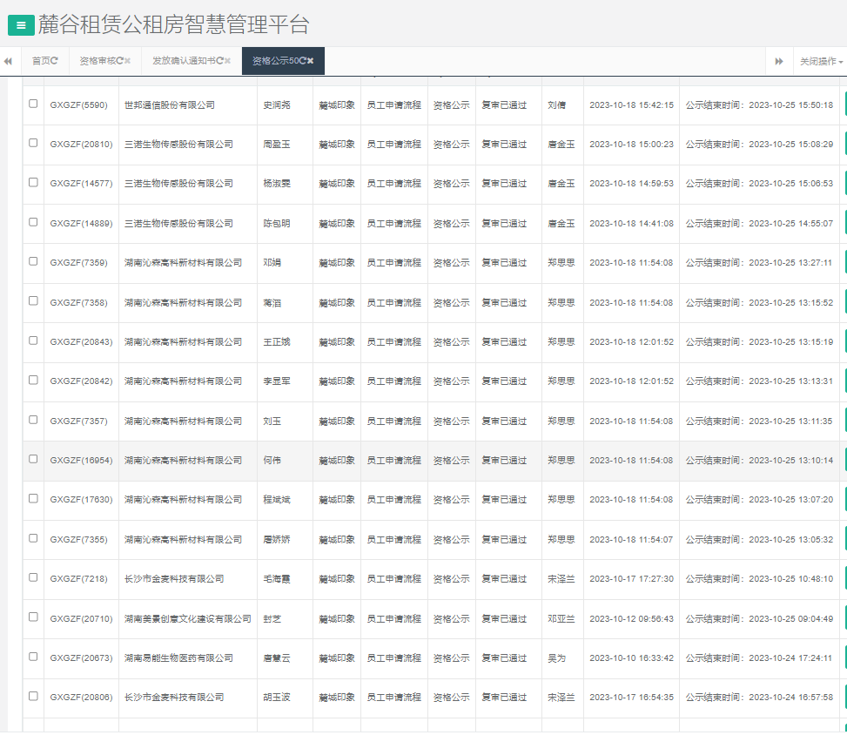The width and height of the screenshot is (847, 735).
Task: Switch to the 发放确认通知书 tab
Action: click(x=183, y=61)
